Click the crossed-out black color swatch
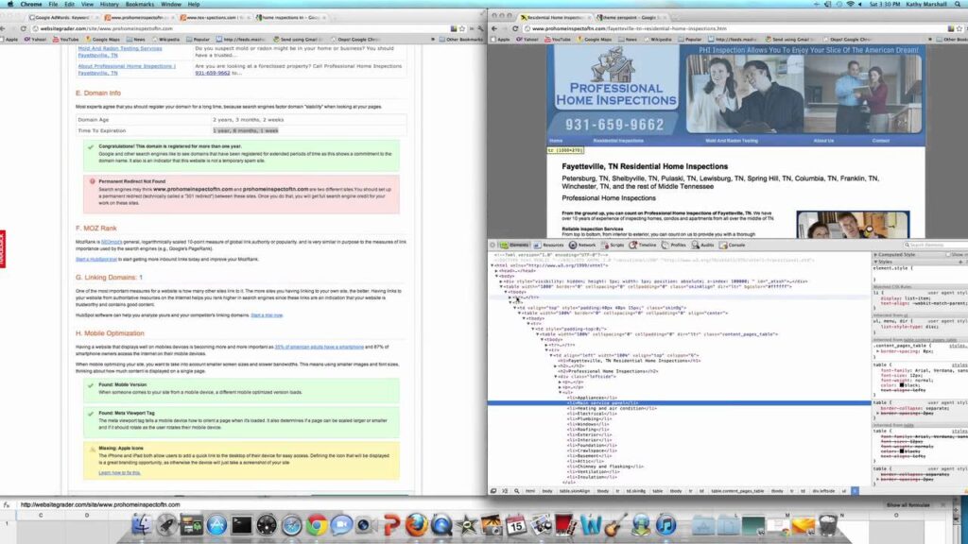The height and width of the screenshot is (544, 968). pyautogui.click(x=902, y=450)
